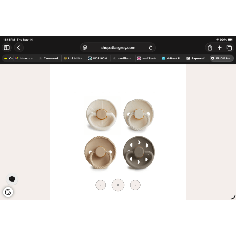The image size is (236, 236).
Task: Show the next product image
Action: pyautogui.click(x=135, y=185)
